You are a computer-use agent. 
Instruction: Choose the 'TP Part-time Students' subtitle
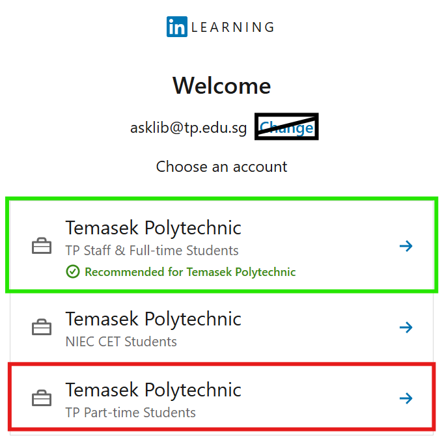click(130, 412)
